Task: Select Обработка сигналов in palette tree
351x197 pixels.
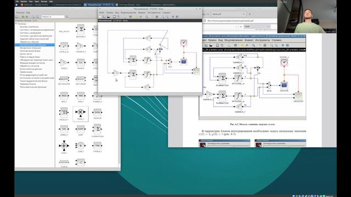Action: click(x=29, y=66)
